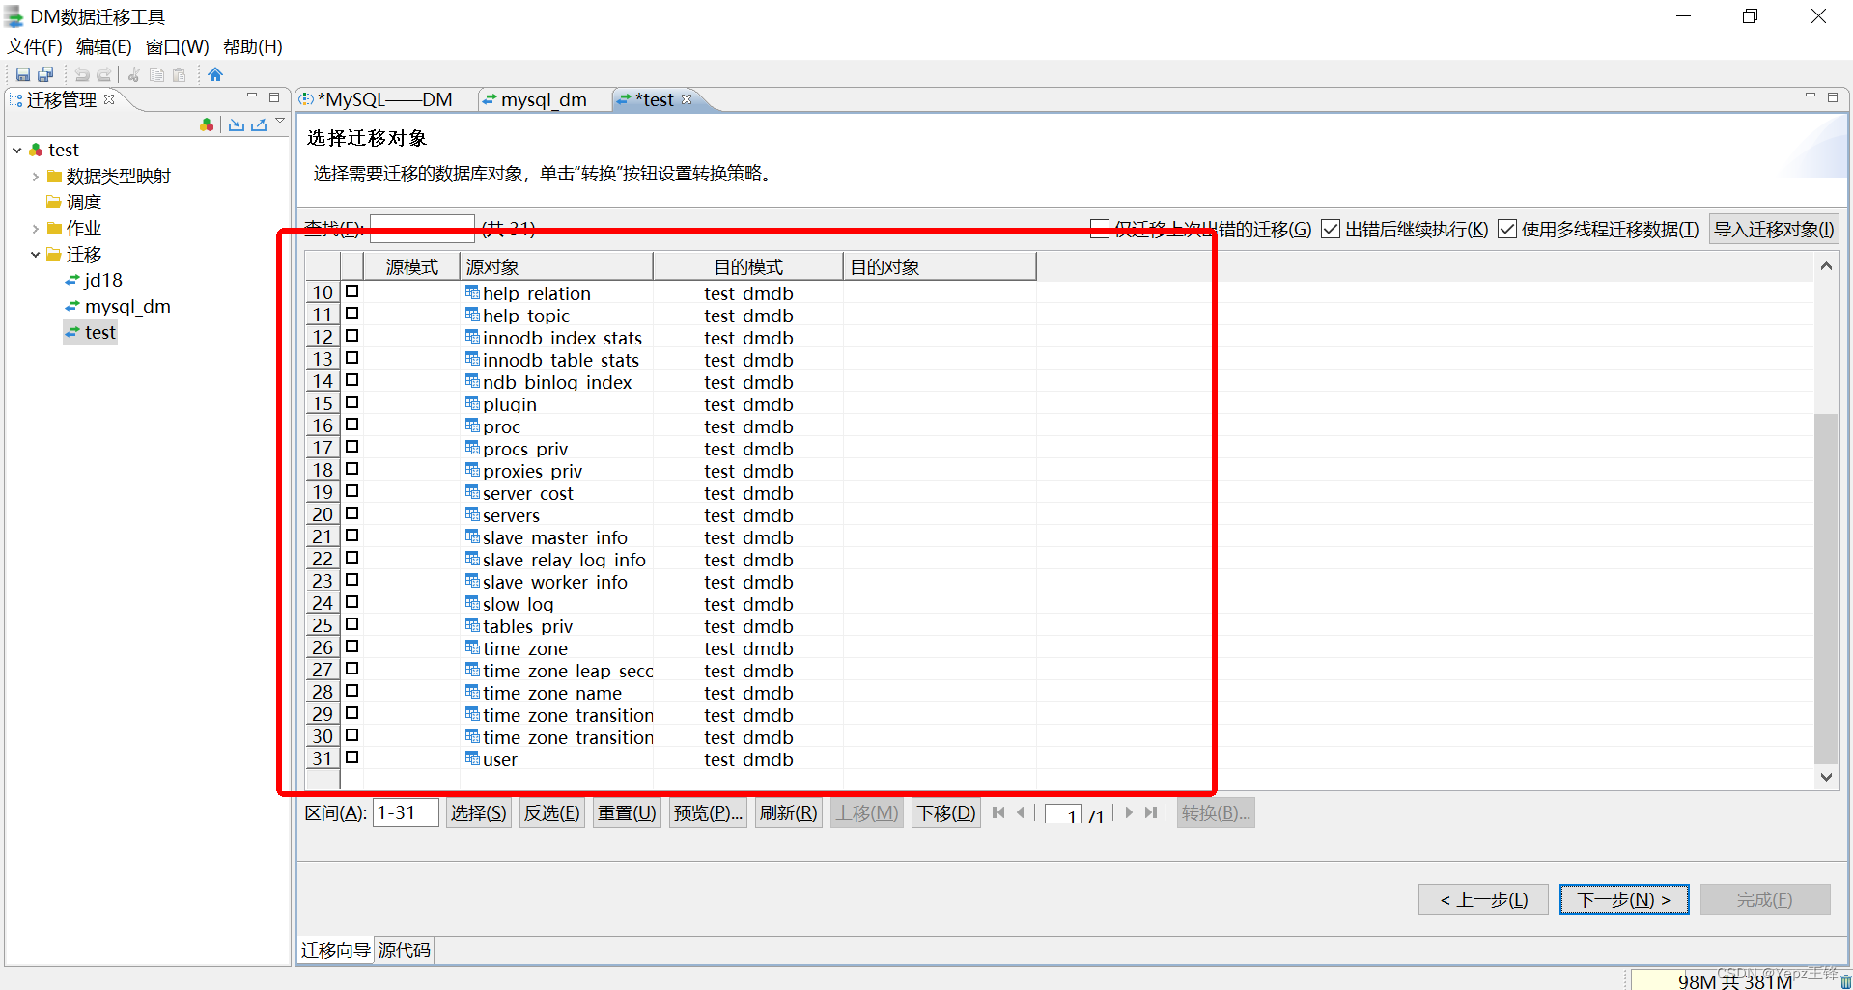Click the 预览(P)... button
Screen dimensions: 1853x990
tap(708, 813)
